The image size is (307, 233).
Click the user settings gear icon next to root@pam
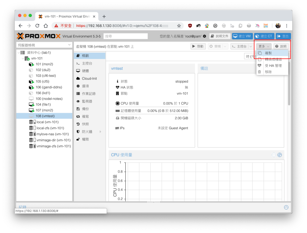click(204, 36)
